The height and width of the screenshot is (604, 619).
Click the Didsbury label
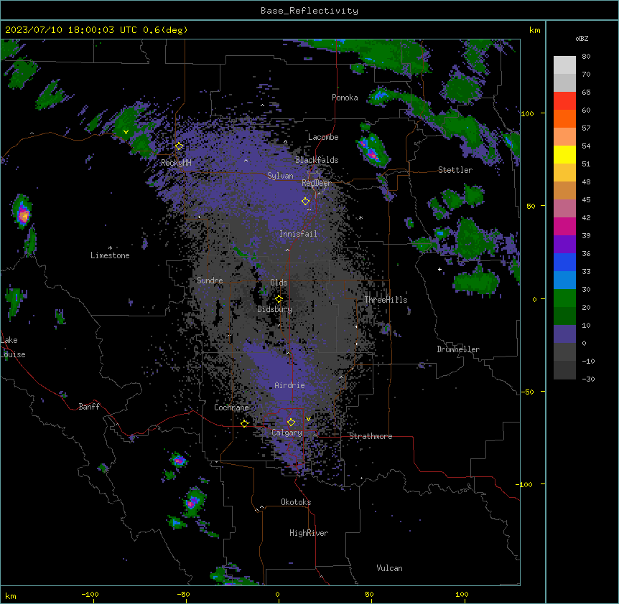[275, 309]
